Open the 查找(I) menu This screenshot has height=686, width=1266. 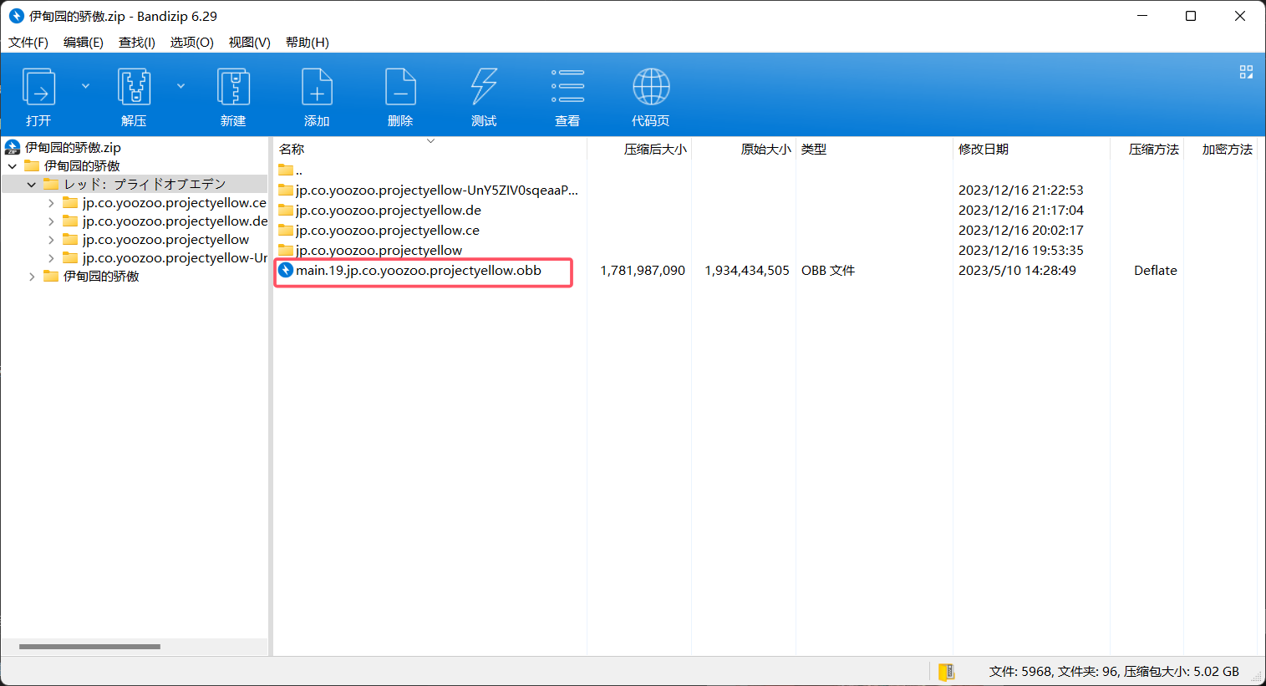tap(137, 43)
